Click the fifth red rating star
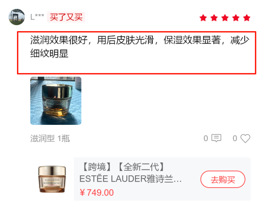Screen dimensions: 260x205 point(247,18)
